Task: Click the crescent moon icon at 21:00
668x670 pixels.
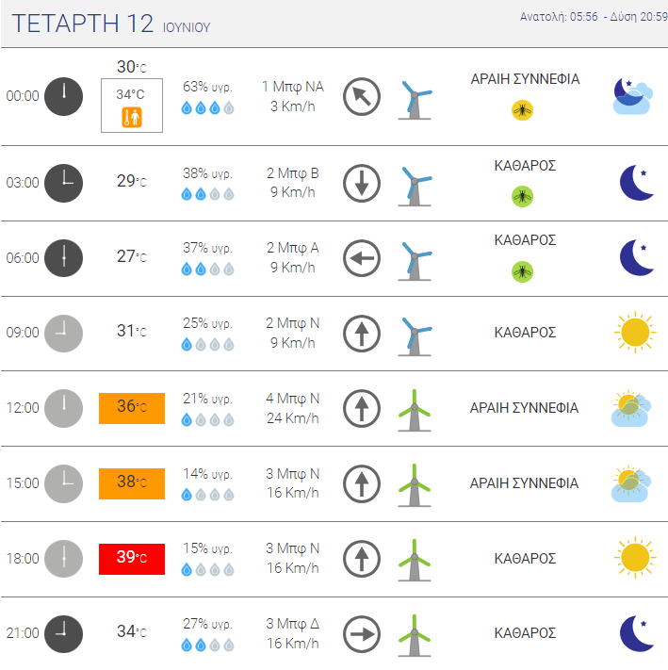Action: point(636,633)
